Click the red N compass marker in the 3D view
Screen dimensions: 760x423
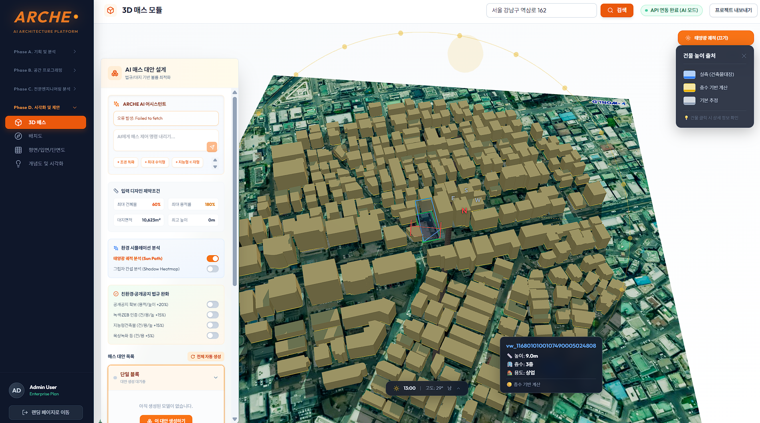pos(464,211)
